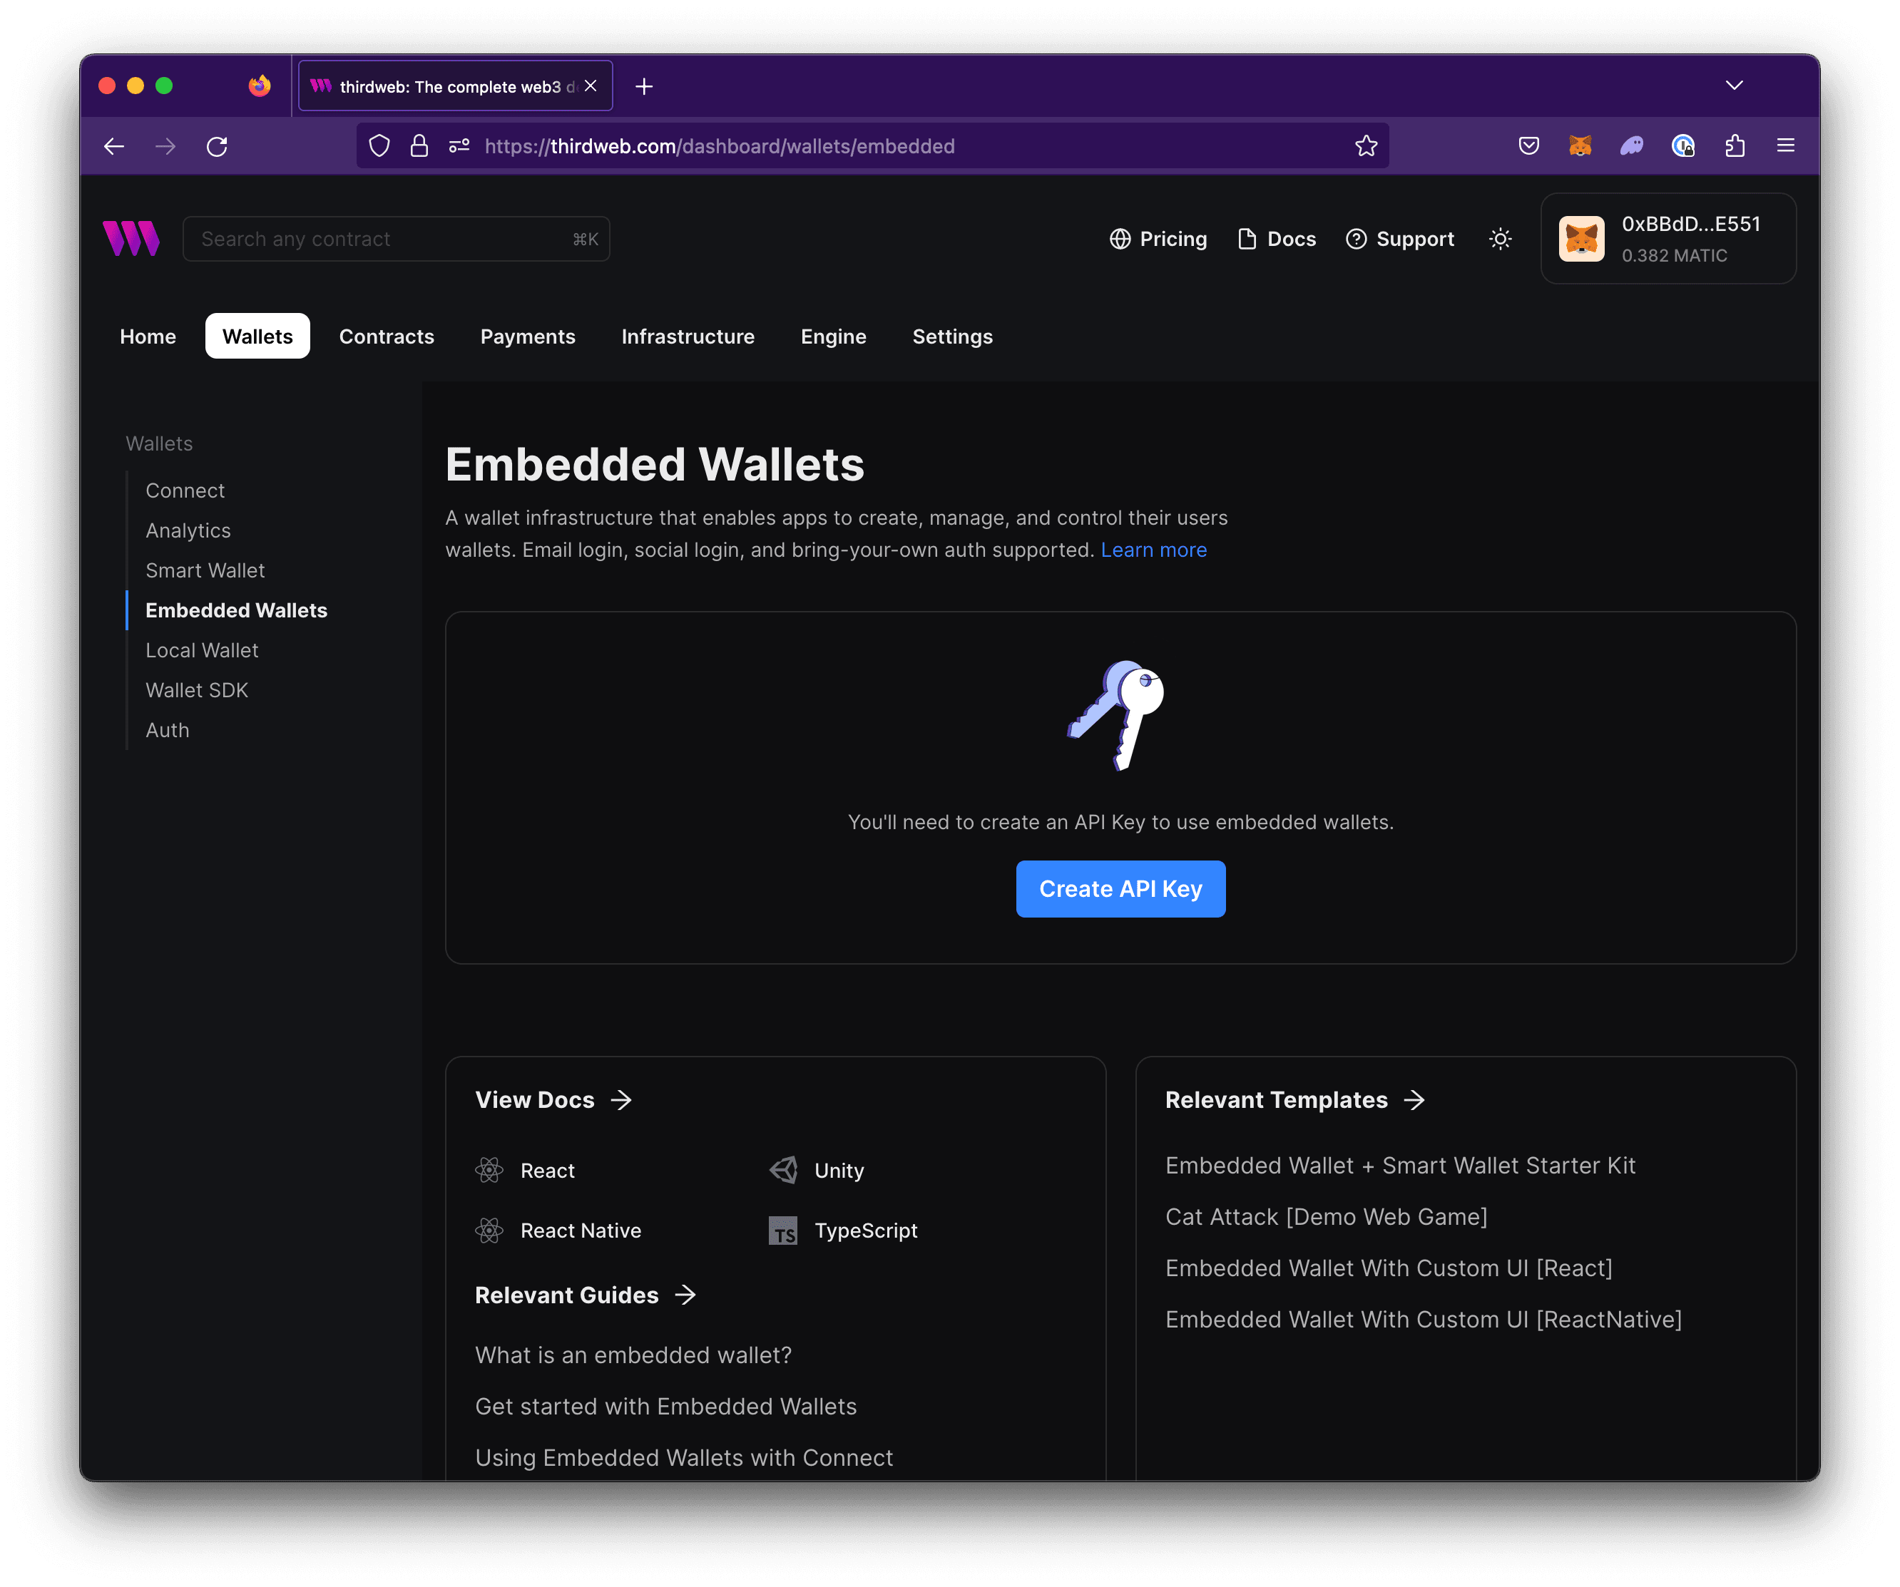Follow the Learn more link
Image resolution: width=1900 pixels, height=1587 pixels.
pos(1153,550)
